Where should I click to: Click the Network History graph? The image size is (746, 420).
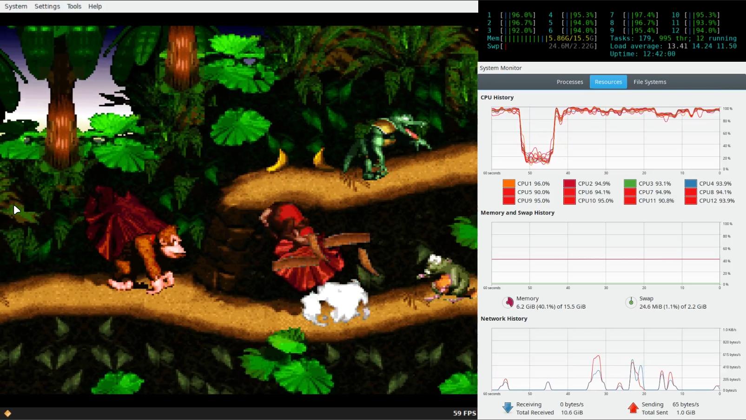(x=606, y=359)
